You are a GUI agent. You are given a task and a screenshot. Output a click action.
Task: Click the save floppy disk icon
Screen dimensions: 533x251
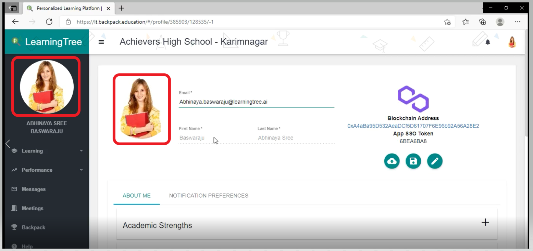pos(413,161)
